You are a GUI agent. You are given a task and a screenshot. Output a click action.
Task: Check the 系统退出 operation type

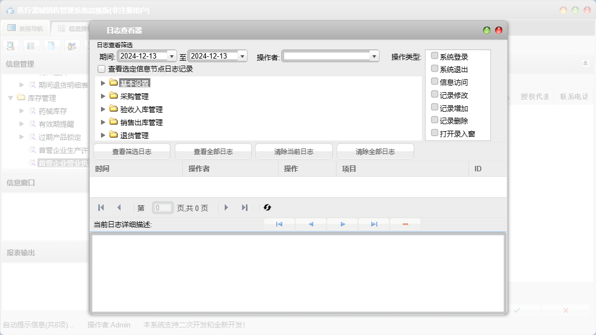434,69
